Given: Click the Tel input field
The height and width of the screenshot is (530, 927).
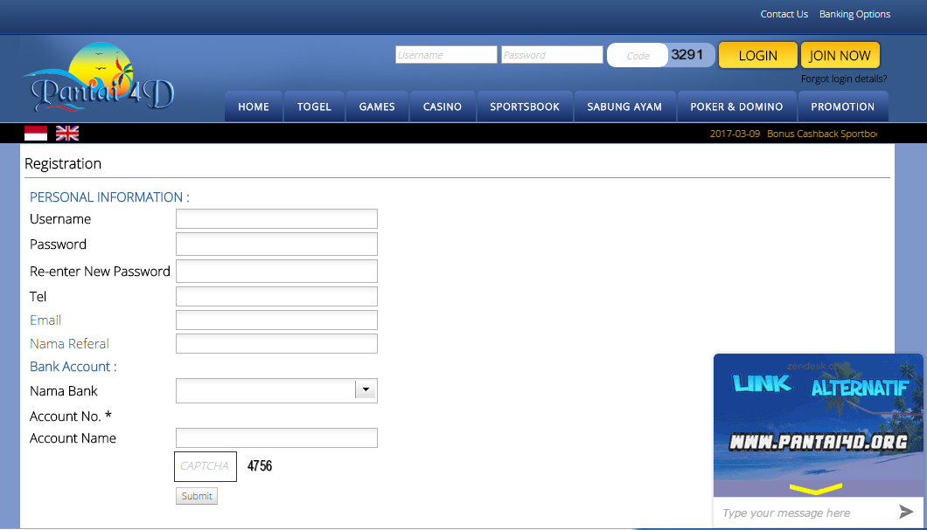Looking at the screenshot, I should point(276,296).
